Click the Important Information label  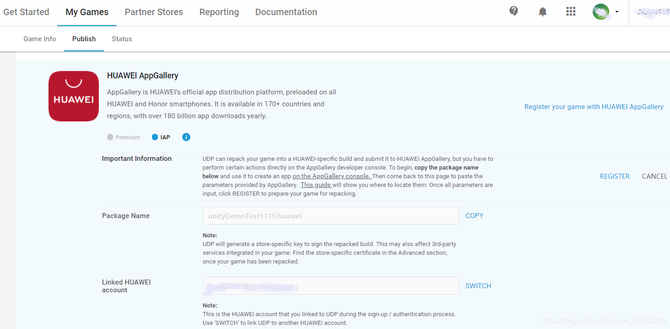click(137, 159)
